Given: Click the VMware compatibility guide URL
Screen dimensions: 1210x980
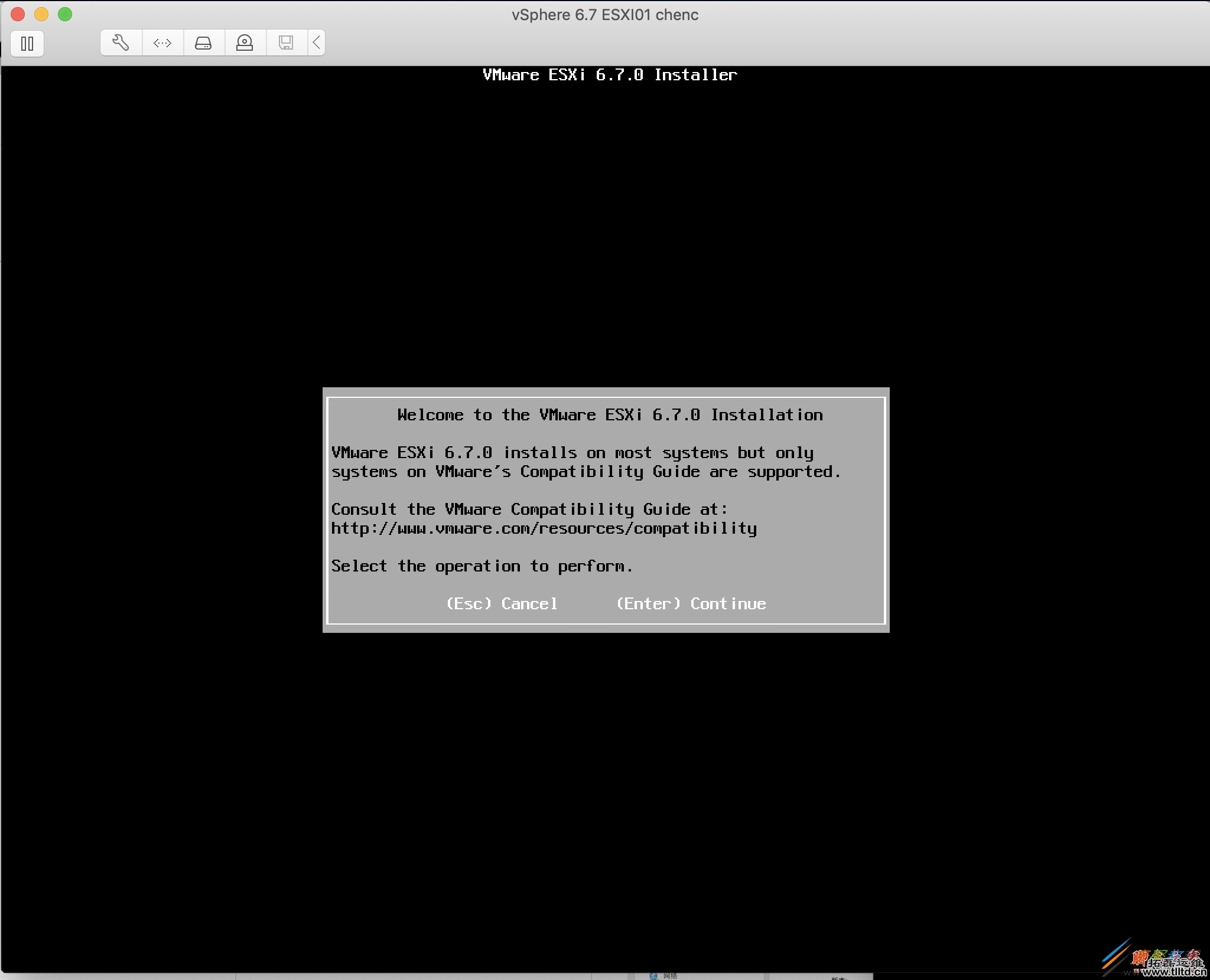Looking at the screenshot, I should [544, 528].
